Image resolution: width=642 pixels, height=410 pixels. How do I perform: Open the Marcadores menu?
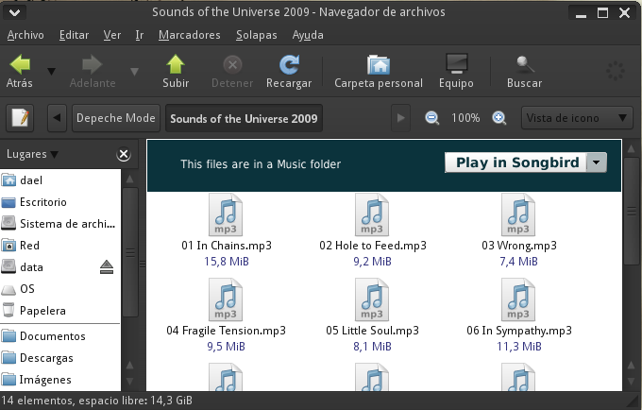189,35
